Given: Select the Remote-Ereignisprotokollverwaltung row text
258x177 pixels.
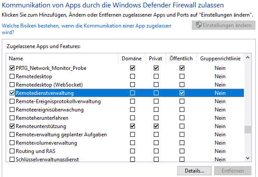Looking at the screenshot, I should tap(58, 101).
